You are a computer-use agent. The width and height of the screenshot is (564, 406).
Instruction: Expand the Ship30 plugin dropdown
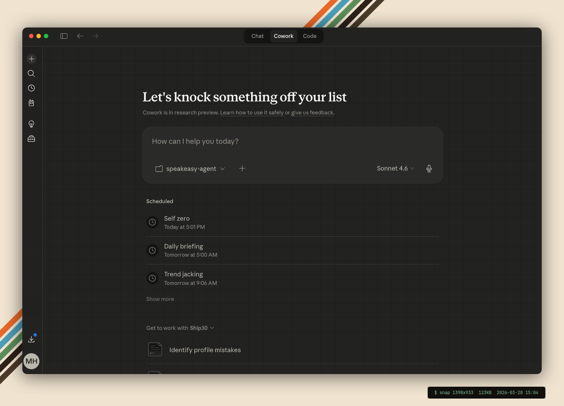201,328
